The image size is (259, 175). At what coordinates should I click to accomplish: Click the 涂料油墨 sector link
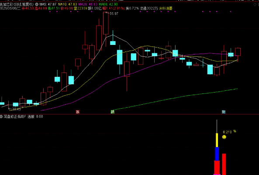166,8
